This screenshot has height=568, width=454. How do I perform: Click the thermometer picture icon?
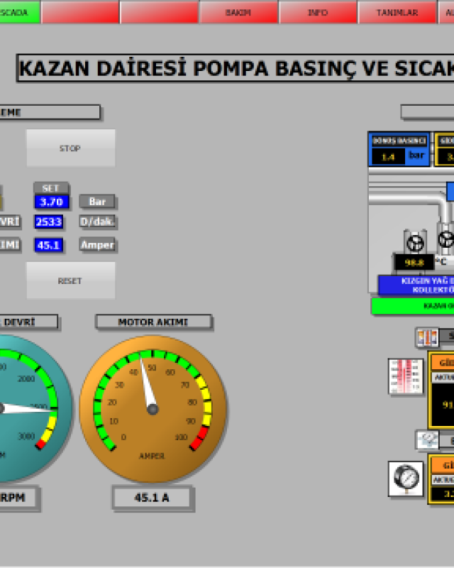tap(406, 376)
